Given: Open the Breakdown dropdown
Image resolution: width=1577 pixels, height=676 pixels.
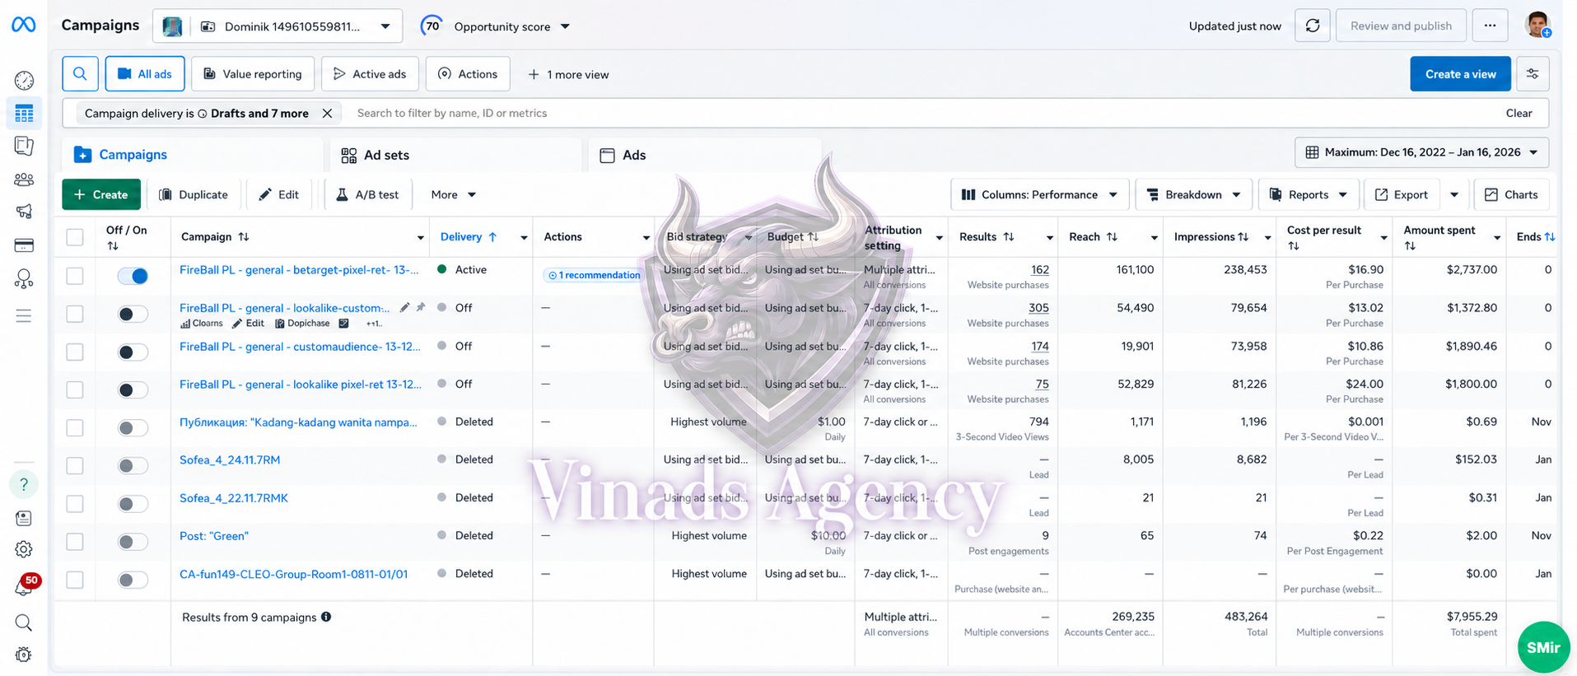Looking at the screenshot, I should pos(1193,195).
